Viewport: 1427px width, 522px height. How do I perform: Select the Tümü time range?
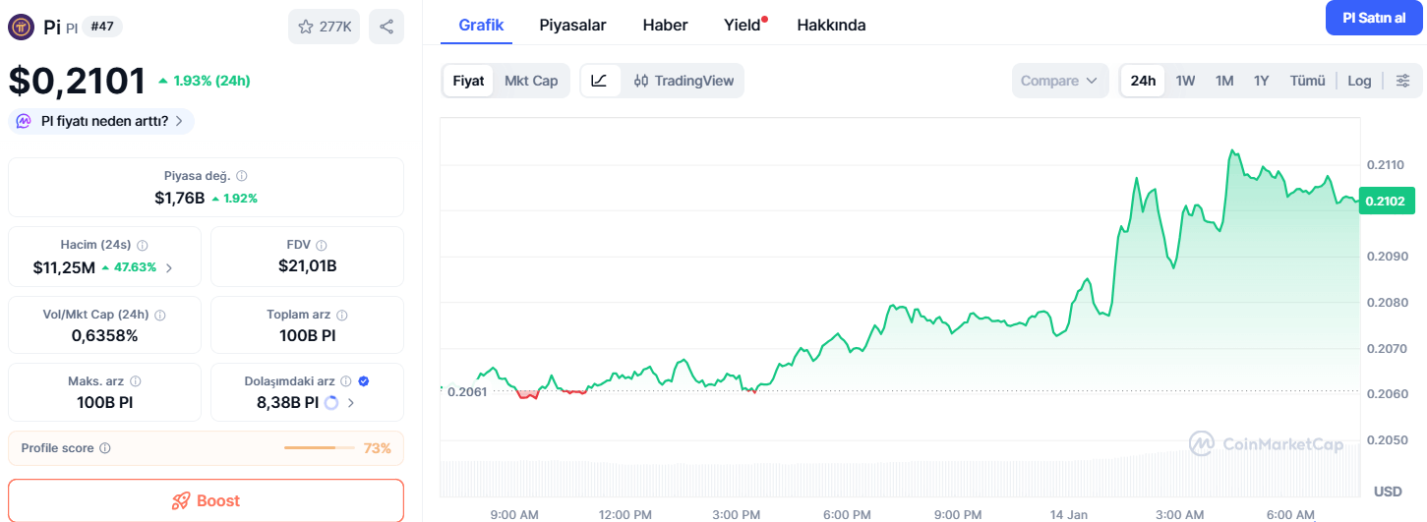1308,81
